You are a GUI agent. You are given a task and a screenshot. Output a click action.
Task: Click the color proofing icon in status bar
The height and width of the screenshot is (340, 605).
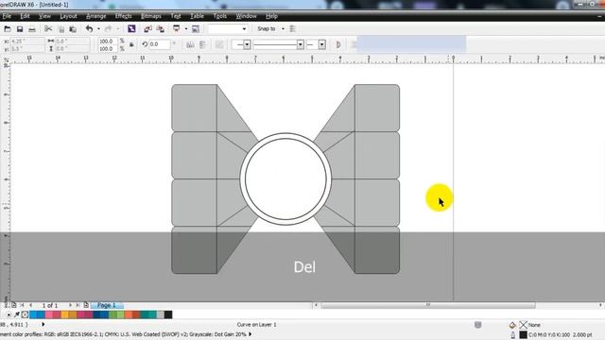[477, 325]
